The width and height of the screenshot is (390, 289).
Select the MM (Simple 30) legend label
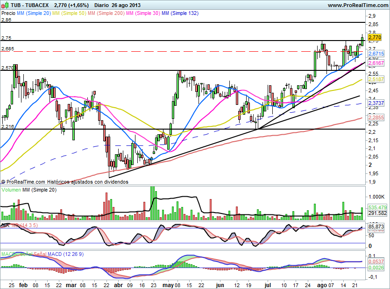(142, 14)
